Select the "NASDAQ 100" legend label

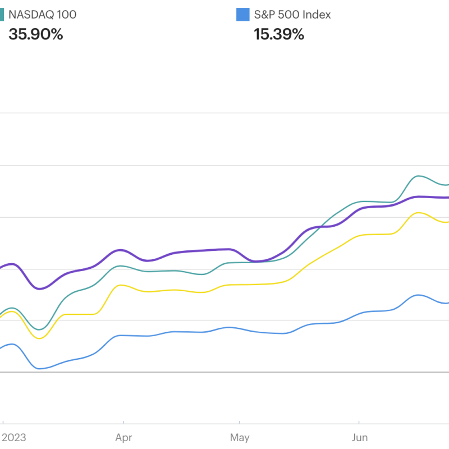pyautogui.click(x=43, y=15)
